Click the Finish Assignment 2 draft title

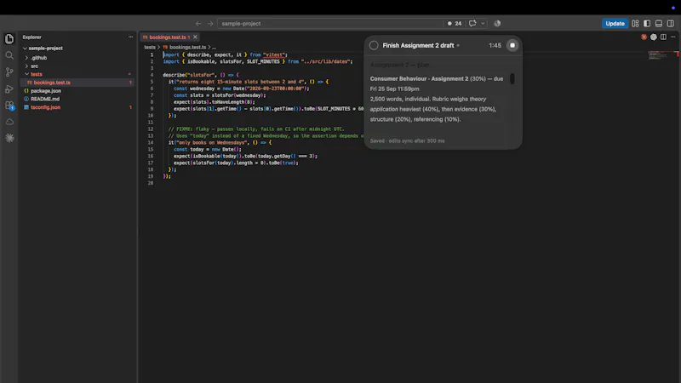pyautogui.click(x=418, y=45)
